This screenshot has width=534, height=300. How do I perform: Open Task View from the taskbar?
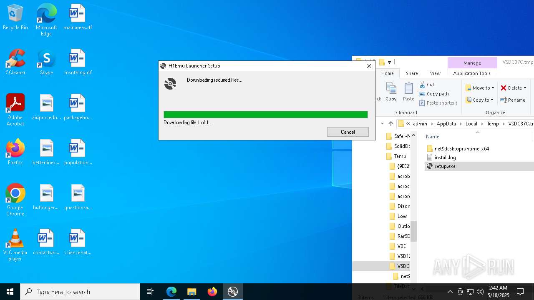coord(150,292)
